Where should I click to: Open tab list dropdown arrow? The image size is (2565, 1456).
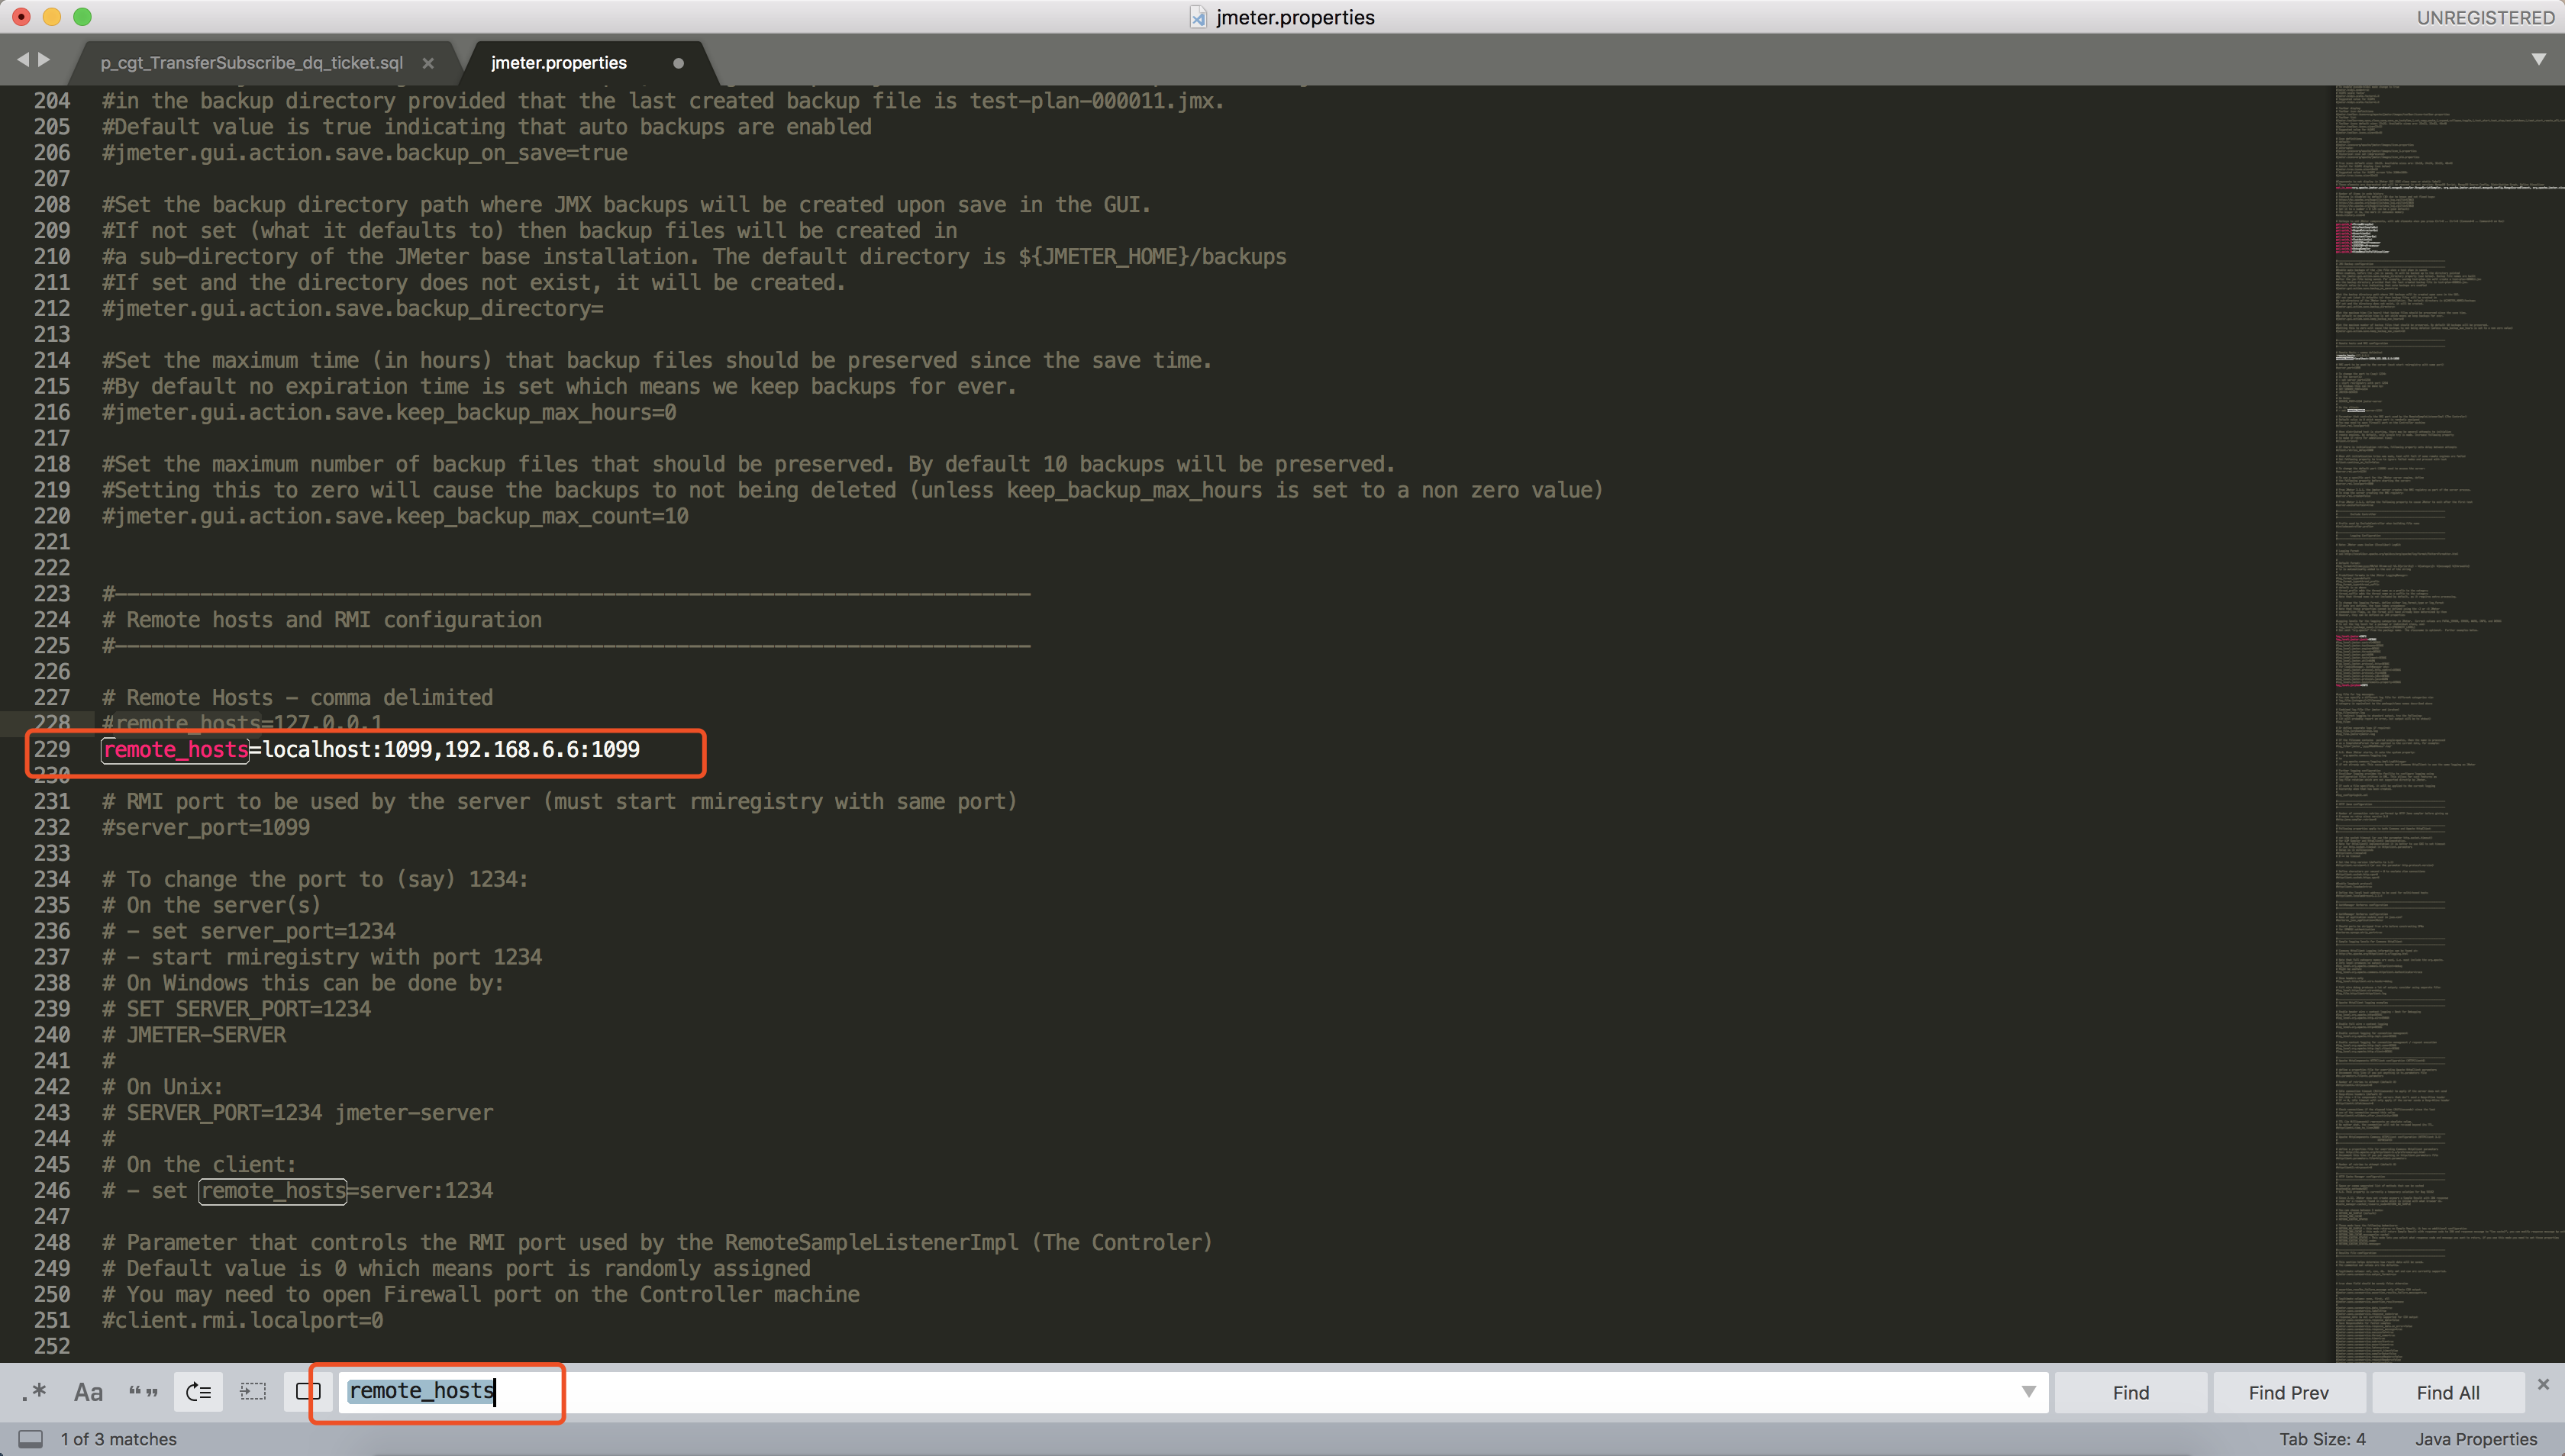(2538, 60)
